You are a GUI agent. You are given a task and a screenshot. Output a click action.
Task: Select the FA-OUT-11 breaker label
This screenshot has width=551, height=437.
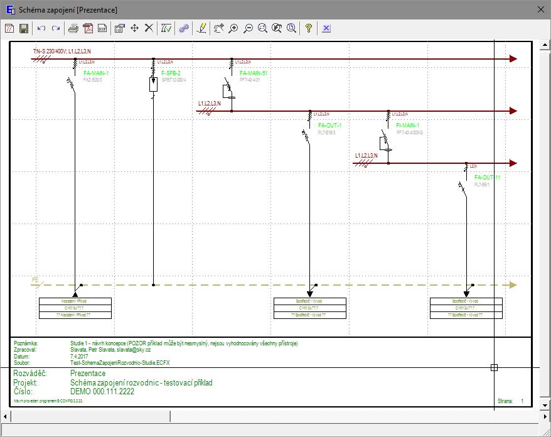pos(487,177)
